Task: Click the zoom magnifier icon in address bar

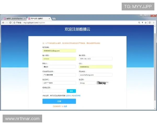Action: tap(139, 23)
